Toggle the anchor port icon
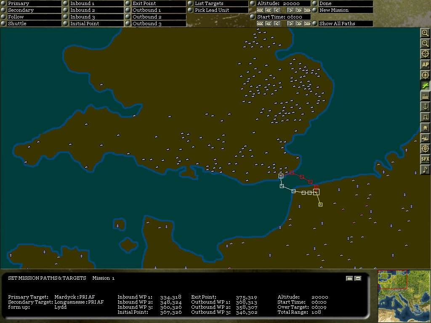431x323 pixels. [x=425, y=106]
